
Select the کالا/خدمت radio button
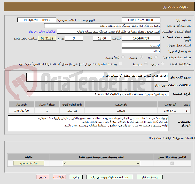(123, 57)
